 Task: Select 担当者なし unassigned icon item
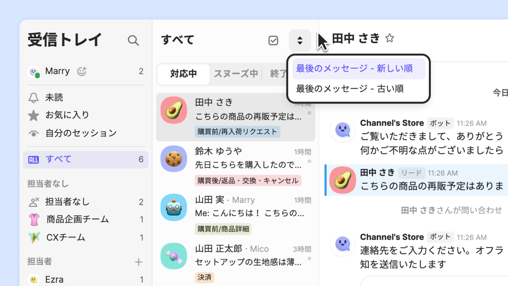click(86, 202)
